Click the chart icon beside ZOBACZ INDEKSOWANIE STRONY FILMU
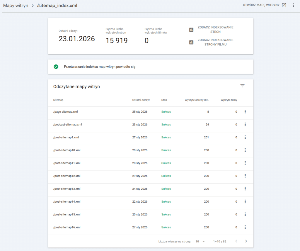The width and height of the screenshot is (300, 251). click(191, 42)
